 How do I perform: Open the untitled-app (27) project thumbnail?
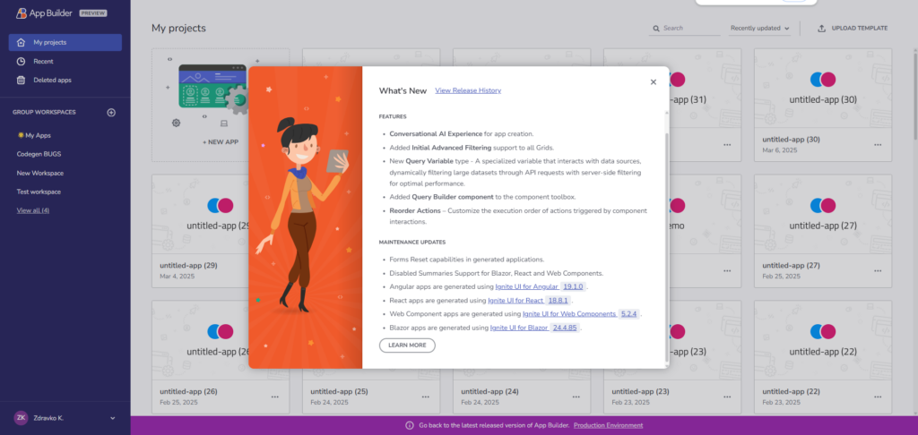823,214
